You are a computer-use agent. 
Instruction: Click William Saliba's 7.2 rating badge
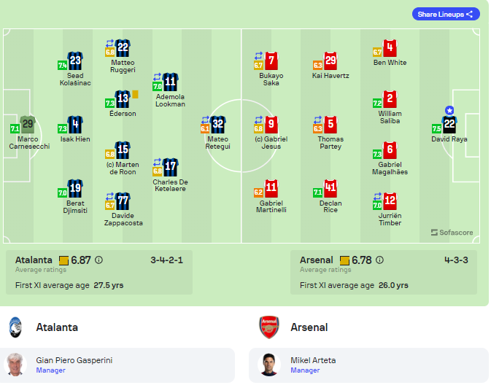point(377,104)
